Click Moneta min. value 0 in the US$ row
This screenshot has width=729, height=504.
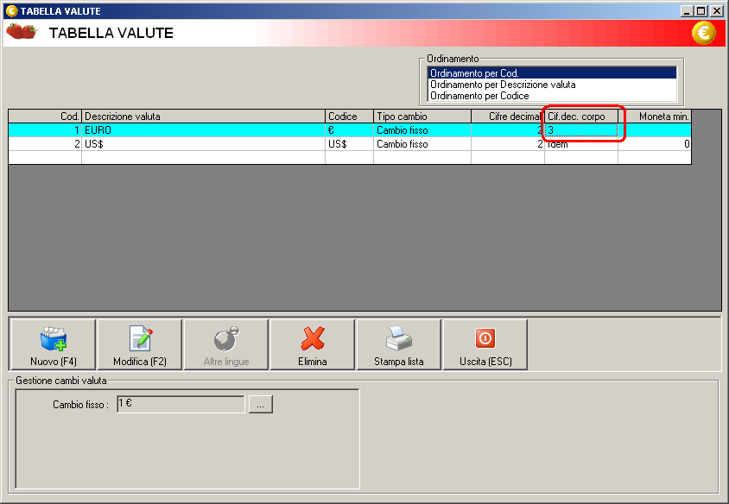coord(655,144)
